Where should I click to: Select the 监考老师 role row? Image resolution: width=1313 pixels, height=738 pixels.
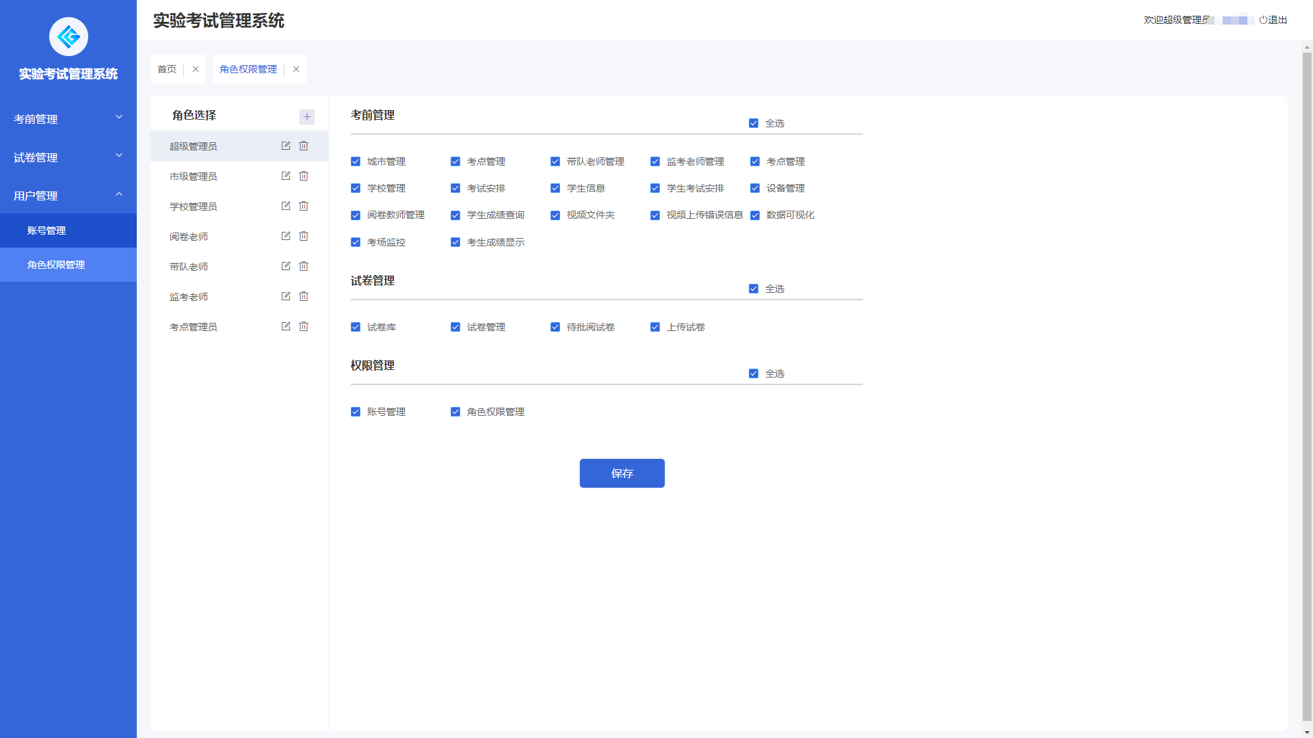pos(239,297)
